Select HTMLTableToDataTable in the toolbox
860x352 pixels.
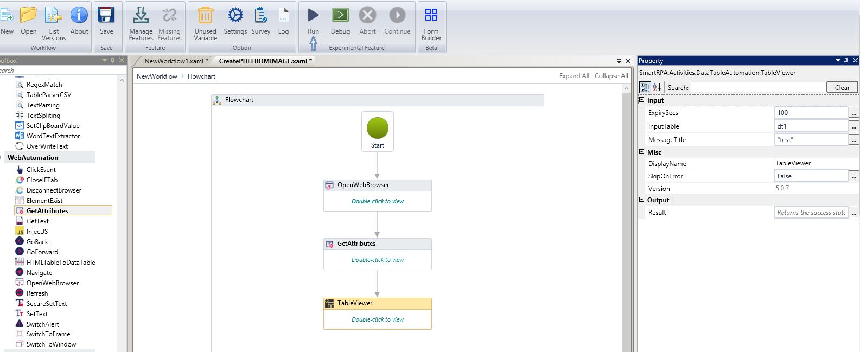click(x=60, y=263)
